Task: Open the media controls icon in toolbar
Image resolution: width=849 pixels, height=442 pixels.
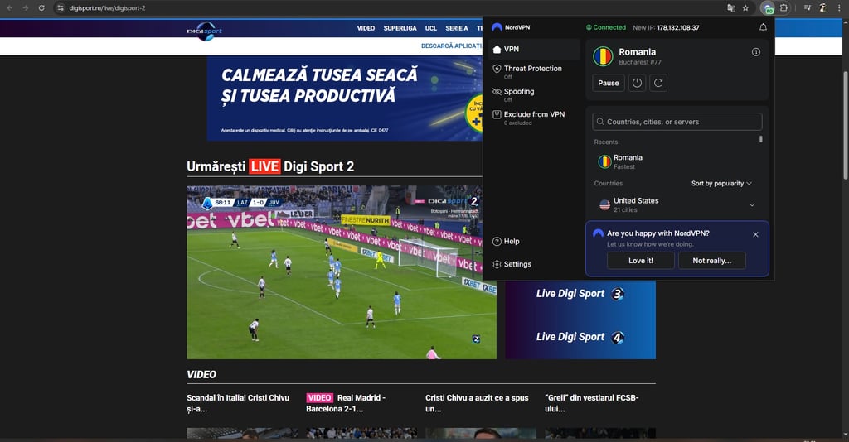Action: pyautogui.click(x=807, y=8)
